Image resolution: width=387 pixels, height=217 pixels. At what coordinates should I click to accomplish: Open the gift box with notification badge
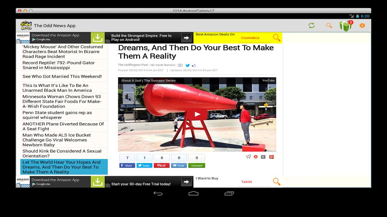click(346, 25)
